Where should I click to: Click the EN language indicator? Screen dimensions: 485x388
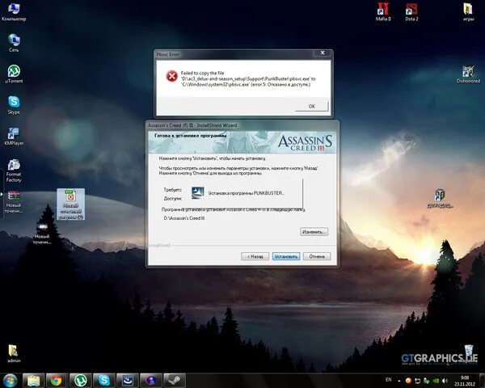pyautogui.click(x=389, y=380)
